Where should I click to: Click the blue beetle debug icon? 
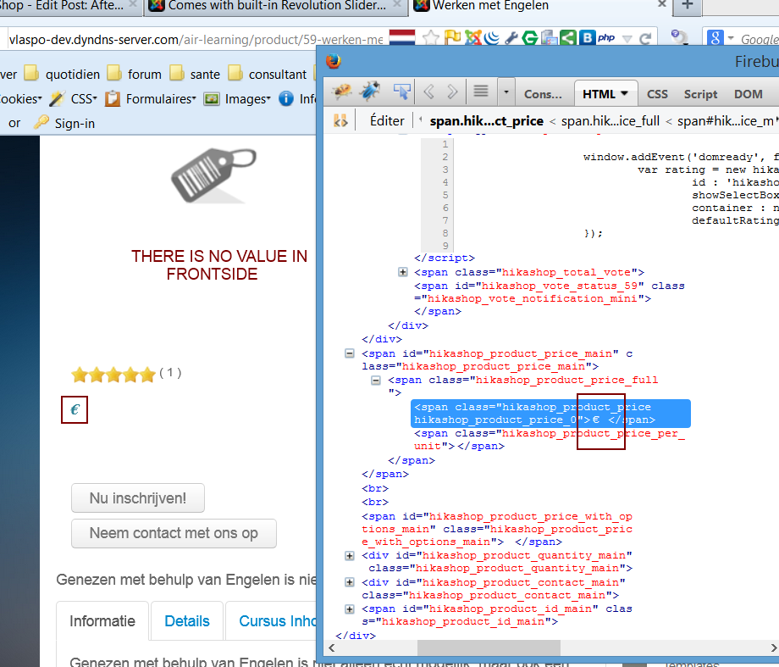(x=370, y=92)
